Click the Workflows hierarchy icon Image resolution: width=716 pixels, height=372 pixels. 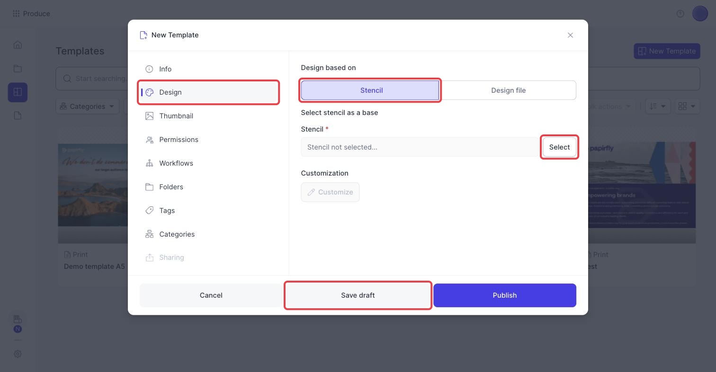(149, 163)
